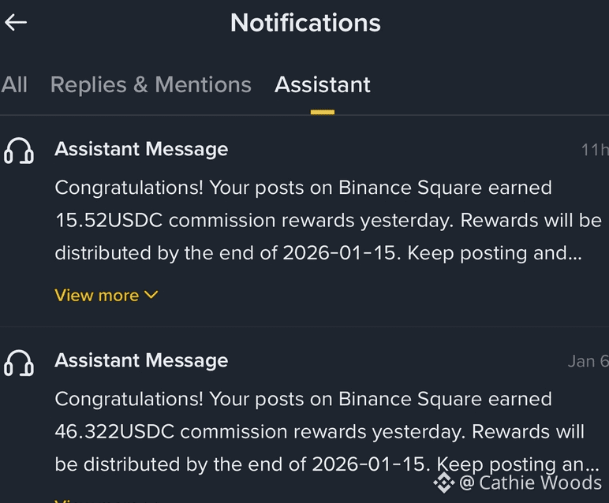Open the second Assistant Message title
609x503 pixels.
pyautogui.click(x=141, y=360)
